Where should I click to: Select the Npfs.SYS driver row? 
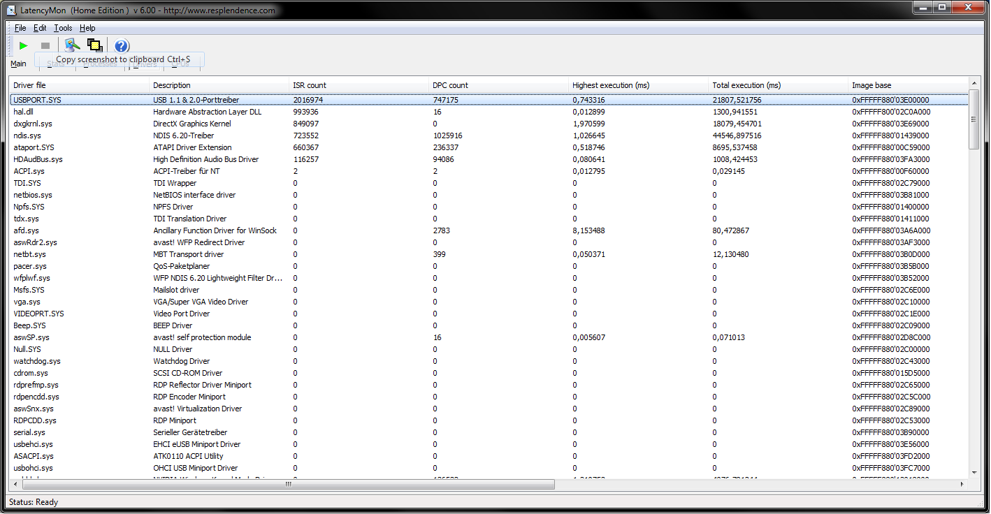click(x=489, y=207)
